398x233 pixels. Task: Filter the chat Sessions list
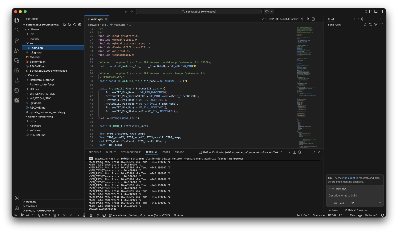tap(376, 25)
